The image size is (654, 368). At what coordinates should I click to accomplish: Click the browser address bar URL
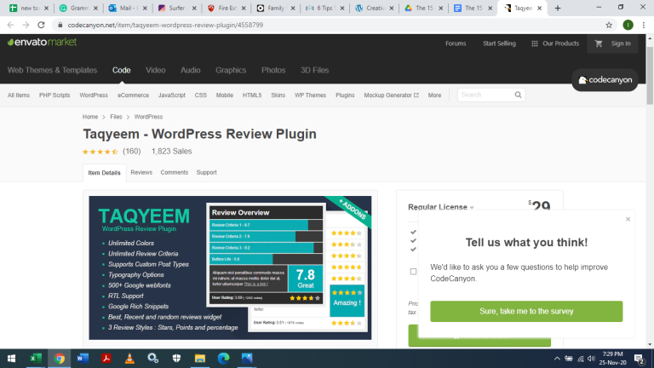tap(165, 25)
